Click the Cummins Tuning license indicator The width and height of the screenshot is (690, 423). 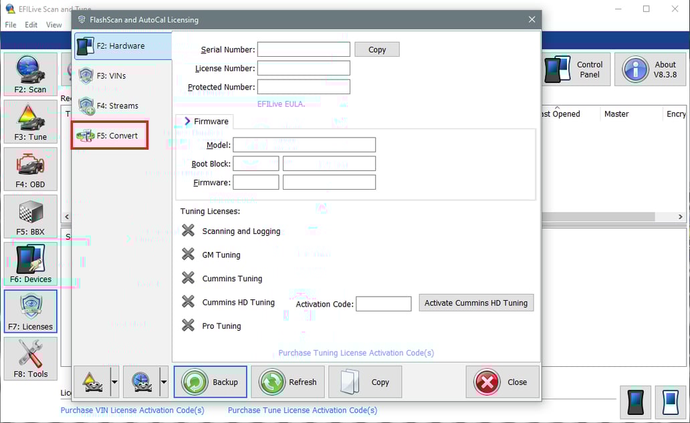(189, 278)
